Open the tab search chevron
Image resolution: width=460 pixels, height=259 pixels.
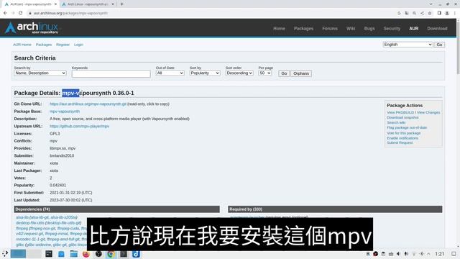click(431, 4)
